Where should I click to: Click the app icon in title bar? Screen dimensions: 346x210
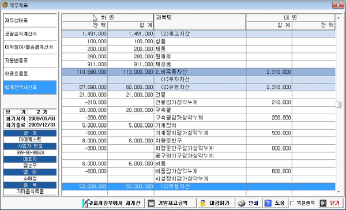(x=5, y=5)
